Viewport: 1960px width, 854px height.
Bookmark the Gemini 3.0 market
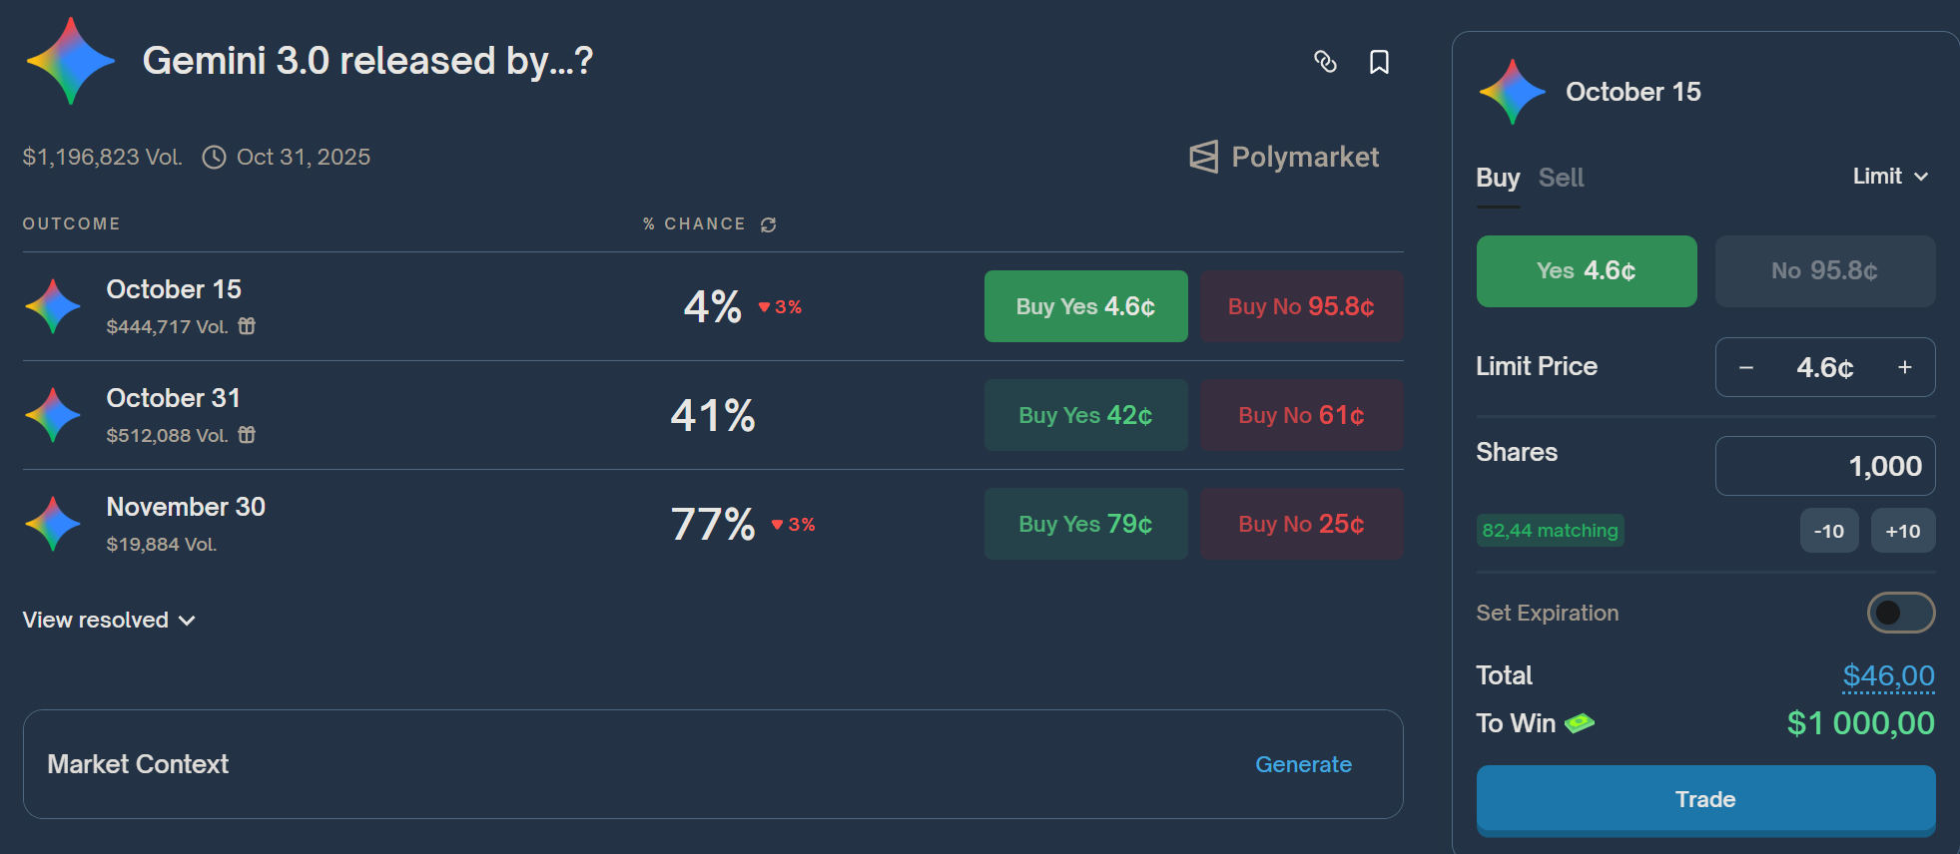coord(1379,62)
